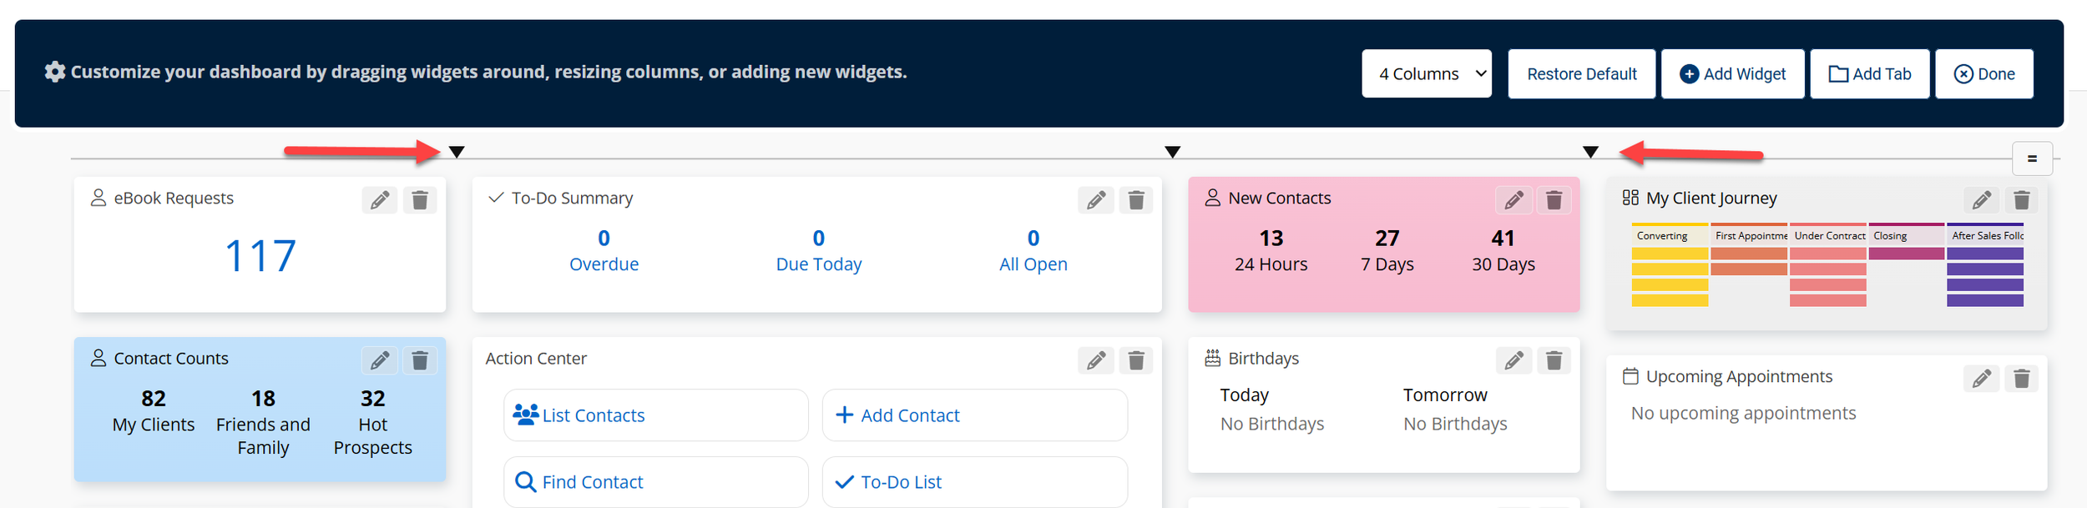Finish customizing with Done button

(1984, 73)
